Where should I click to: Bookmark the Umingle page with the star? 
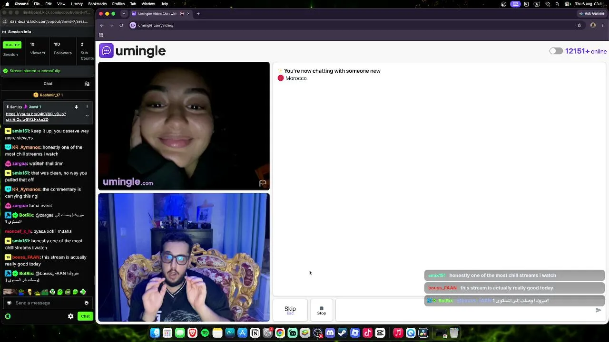point(579,25)
